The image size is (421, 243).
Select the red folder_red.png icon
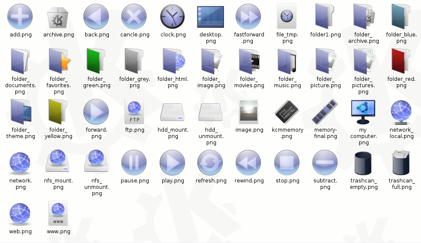click(x=401, y=61)
